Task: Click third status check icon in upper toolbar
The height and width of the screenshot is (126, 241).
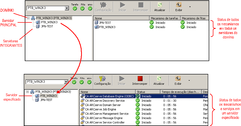Action: [x=90, y=9]
